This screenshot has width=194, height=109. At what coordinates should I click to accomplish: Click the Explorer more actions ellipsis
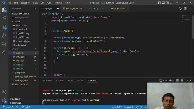coord(35,8)
